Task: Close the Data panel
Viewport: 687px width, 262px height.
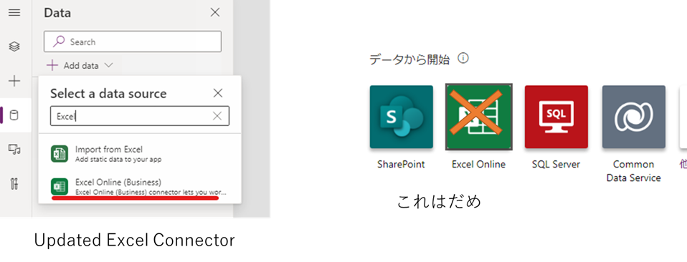Action: click(x=214, y=12)
